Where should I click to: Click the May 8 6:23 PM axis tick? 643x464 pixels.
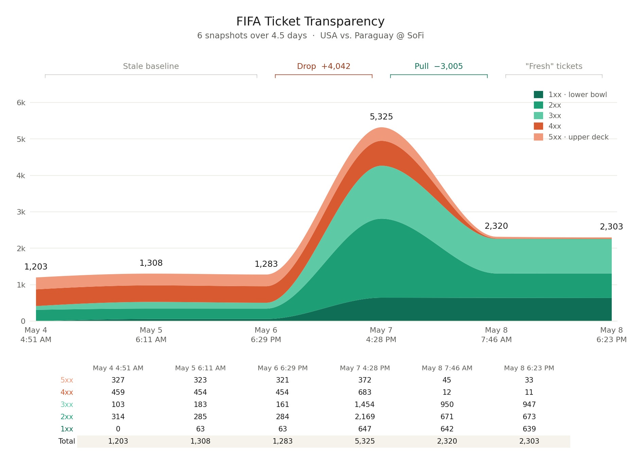[611, 335]
